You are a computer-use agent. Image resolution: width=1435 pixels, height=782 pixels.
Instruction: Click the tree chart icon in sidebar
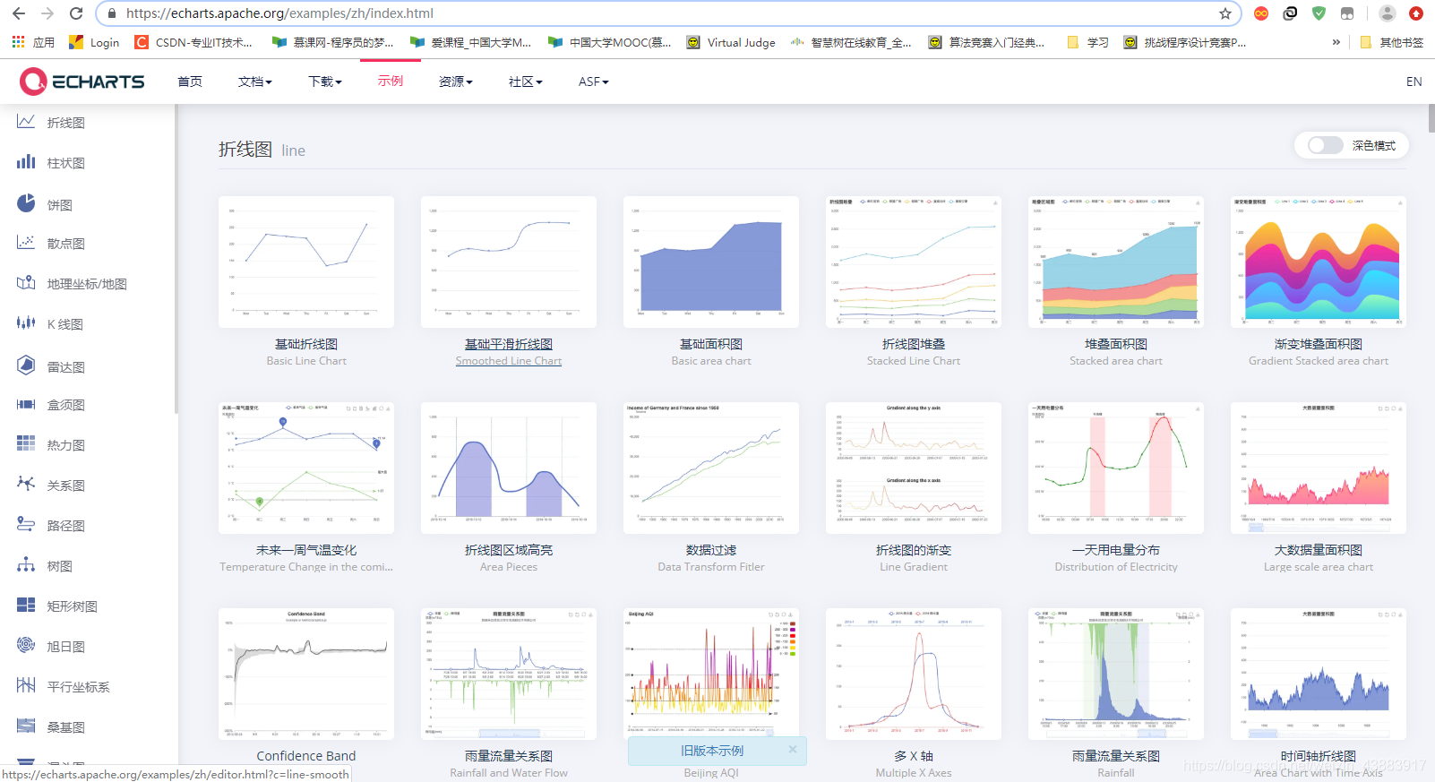coord(26,565)
